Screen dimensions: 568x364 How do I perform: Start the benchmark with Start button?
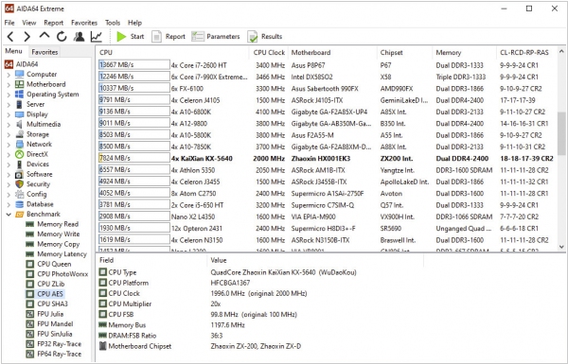(x=131, y=37)
